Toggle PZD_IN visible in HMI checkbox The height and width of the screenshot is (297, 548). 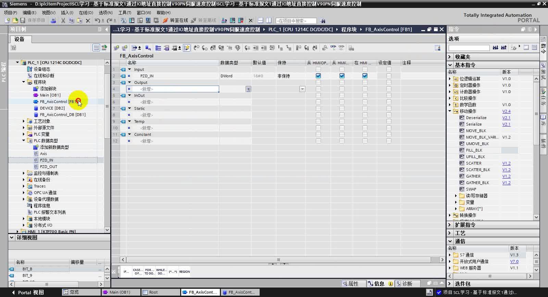pos(365,76)
